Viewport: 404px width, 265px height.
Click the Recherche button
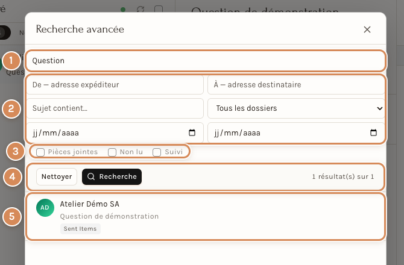tap(112, 176)
